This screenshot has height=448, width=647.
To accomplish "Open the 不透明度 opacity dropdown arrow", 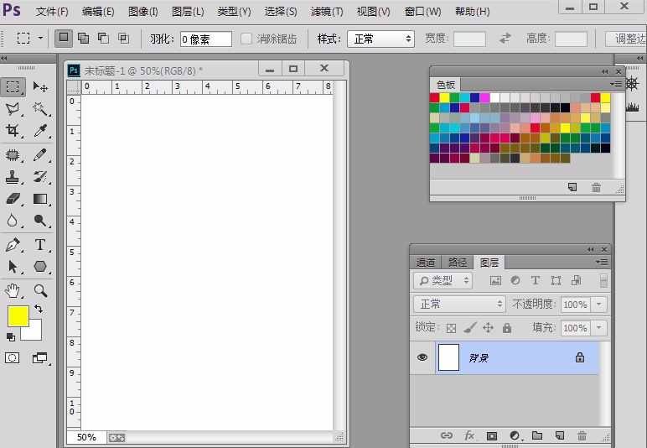I will click(598, 305).
